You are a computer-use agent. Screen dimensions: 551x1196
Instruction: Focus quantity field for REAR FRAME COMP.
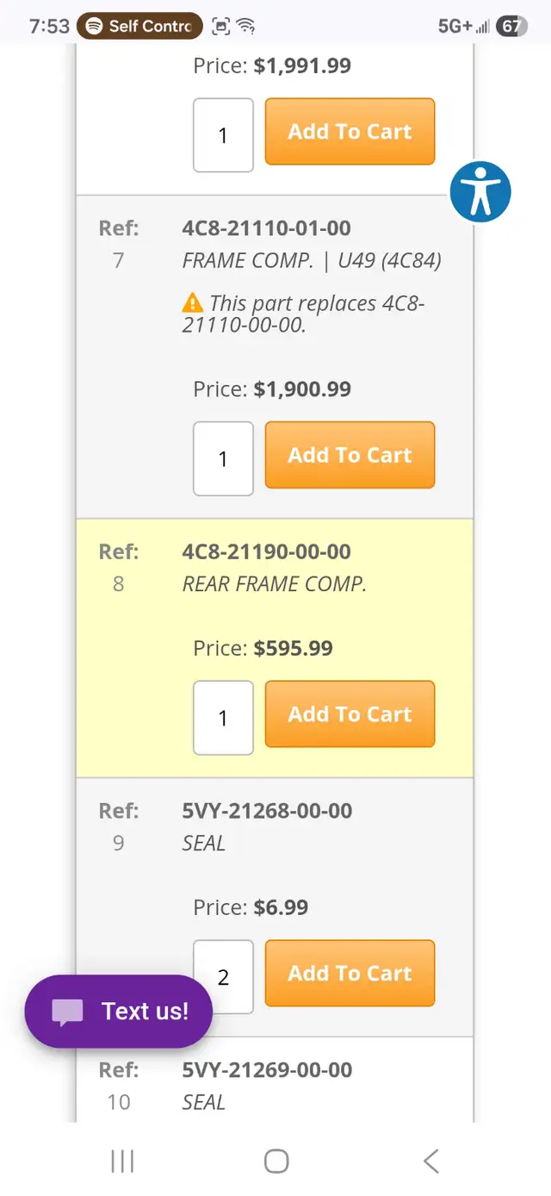(223, 718)
